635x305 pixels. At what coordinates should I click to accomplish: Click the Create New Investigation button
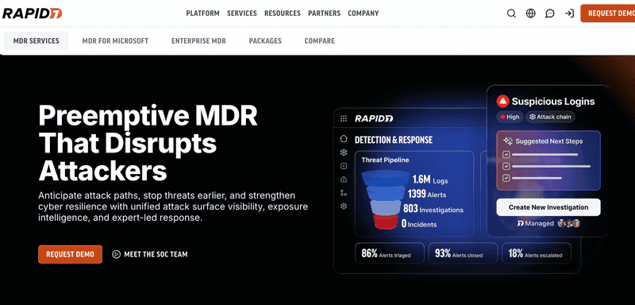coord(548,207)
